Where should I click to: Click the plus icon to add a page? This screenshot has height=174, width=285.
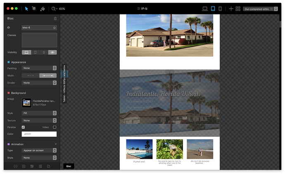click(x=231, y=9)
